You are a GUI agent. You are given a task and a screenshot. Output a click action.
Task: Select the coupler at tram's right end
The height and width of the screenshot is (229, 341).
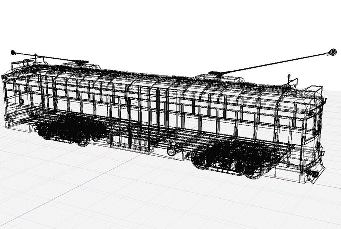click(314, 173)
